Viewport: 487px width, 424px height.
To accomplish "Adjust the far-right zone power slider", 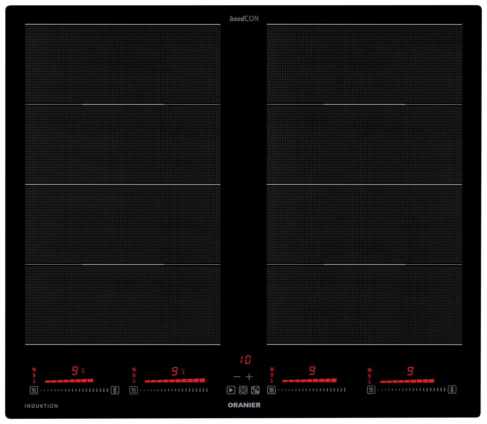I will point(412,390).
